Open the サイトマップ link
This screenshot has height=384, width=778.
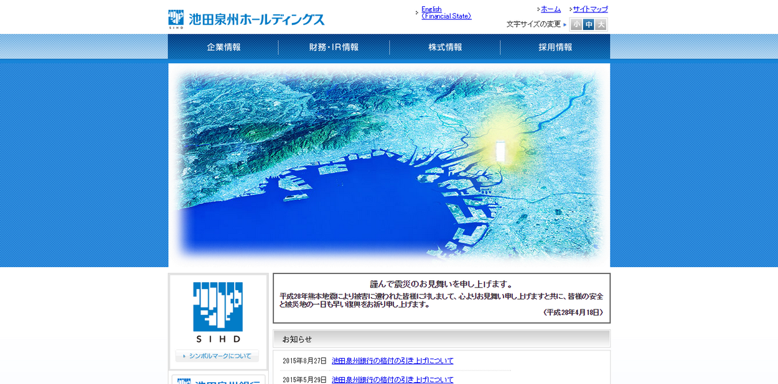[590, 9]
